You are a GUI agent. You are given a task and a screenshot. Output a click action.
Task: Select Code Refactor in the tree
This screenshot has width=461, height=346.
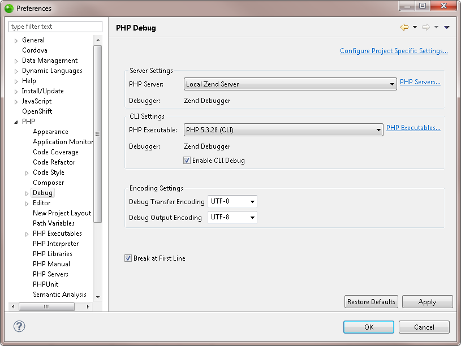[x=54, y=162]
